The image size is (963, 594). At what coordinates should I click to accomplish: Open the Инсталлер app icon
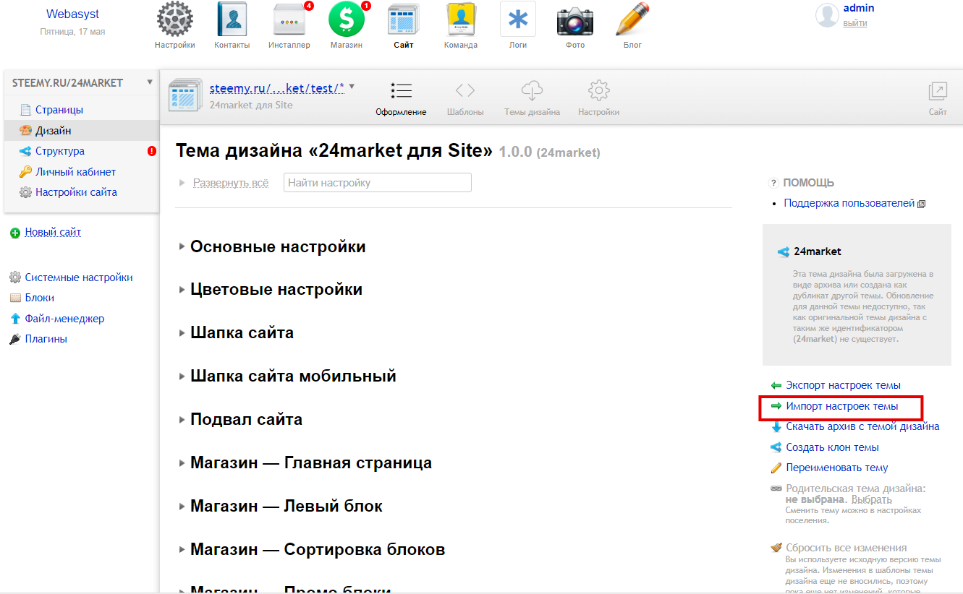point(291,19)
